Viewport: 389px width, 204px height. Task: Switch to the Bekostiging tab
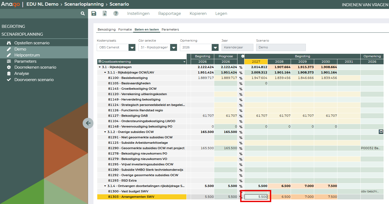tap(106, 29)
